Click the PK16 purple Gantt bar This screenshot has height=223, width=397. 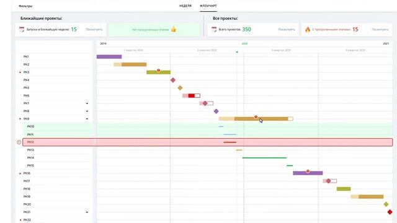[x=308, y=173]
